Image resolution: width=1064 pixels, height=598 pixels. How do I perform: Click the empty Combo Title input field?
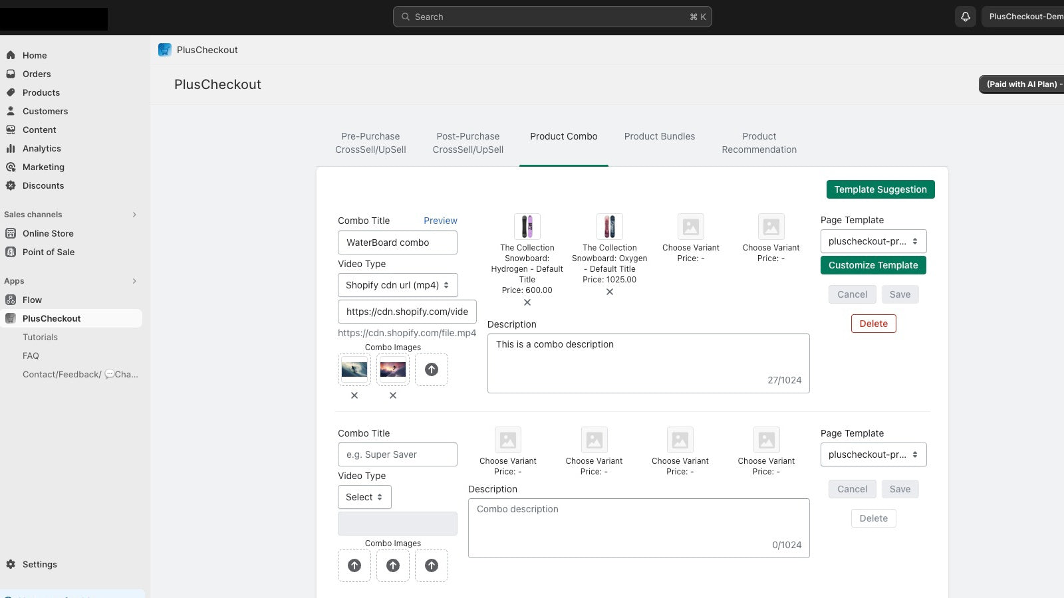tap(398, 454)
